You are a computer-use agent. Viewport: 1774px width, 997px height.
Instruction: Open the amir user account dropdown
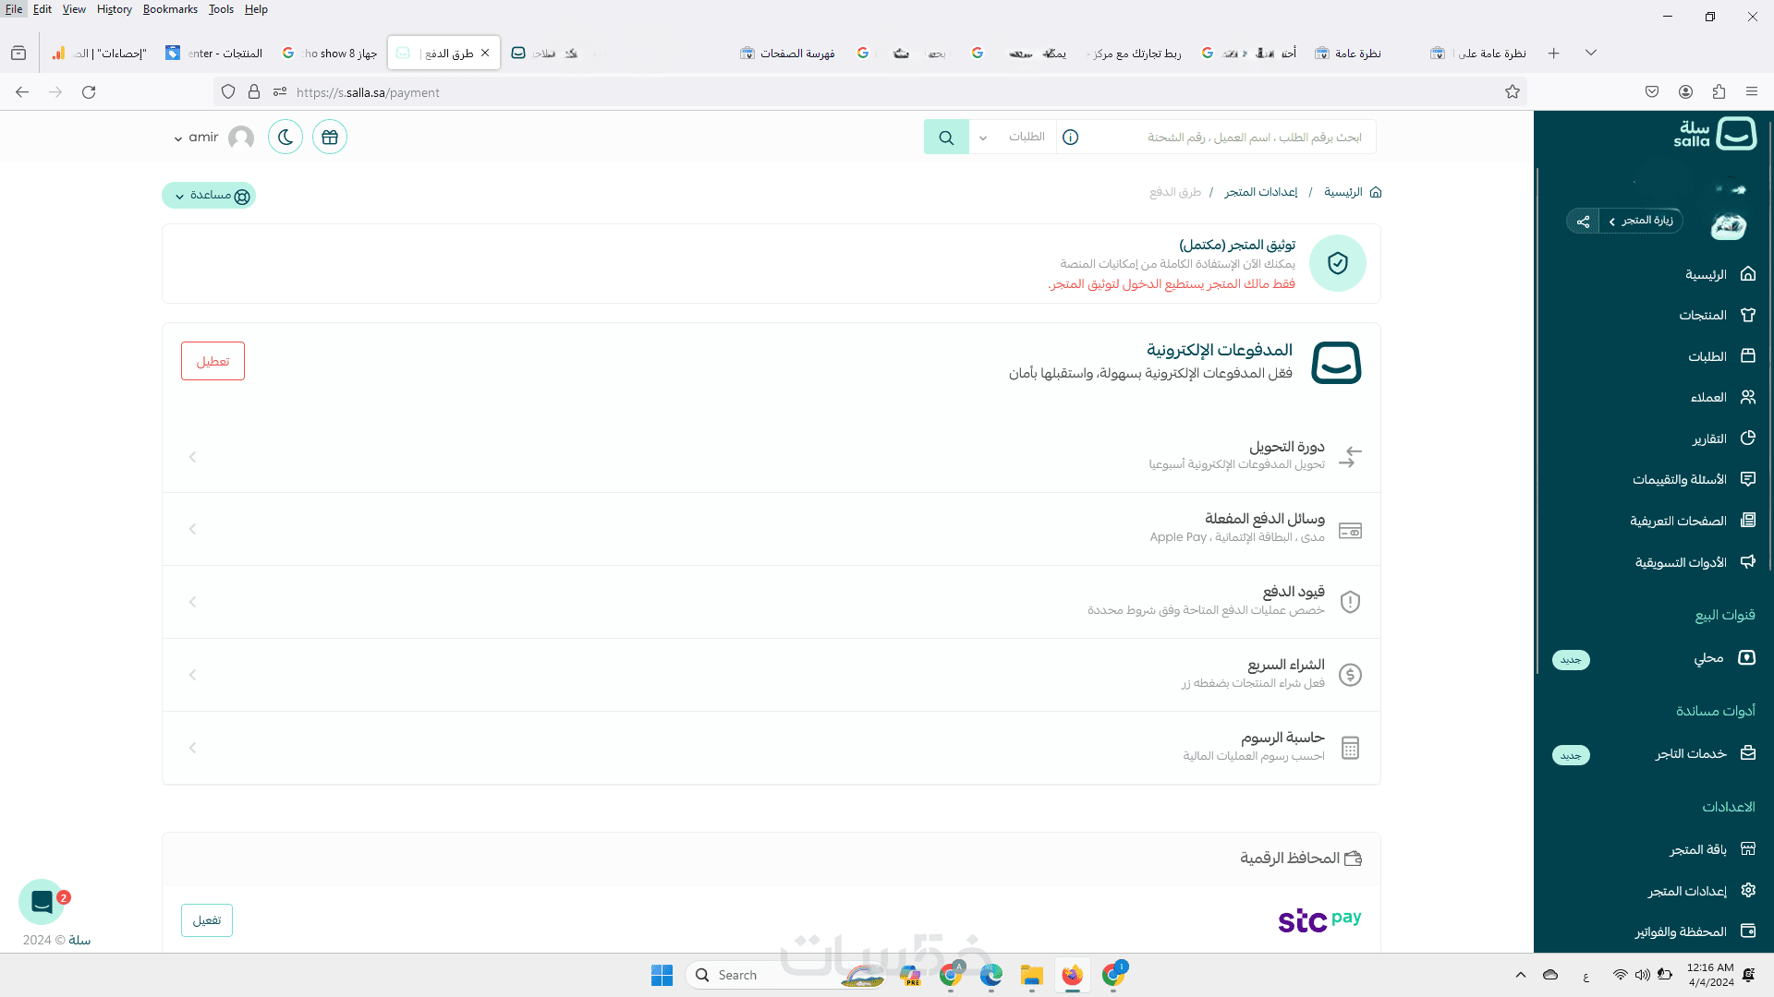(213, 138)
